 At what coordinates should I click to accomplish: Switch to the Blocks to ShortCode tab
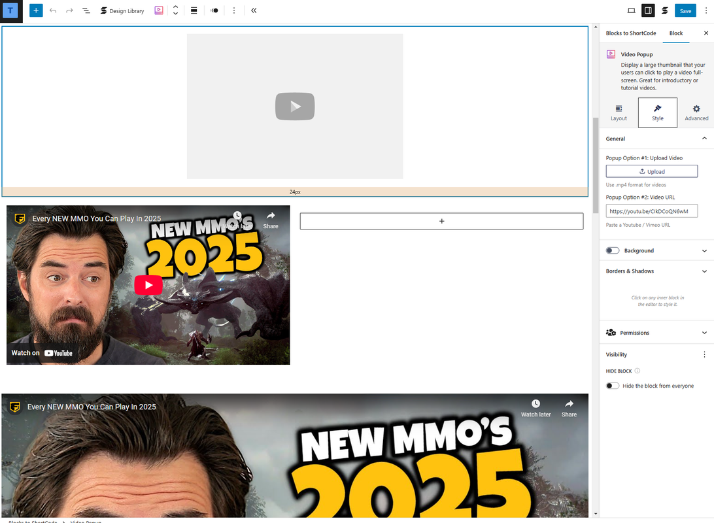(x=631, y=33)
